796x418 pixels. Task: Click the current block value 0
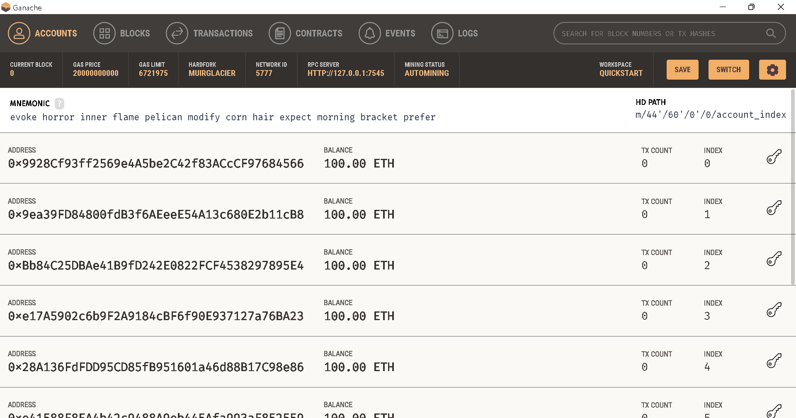pos(12,73)
